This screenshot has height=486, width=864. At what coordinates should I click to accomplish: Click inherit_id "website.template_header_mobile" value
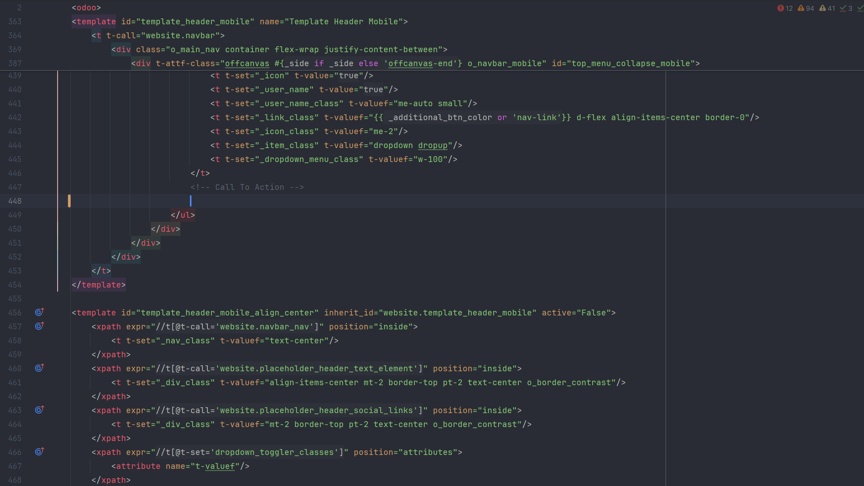[x=458, y=313]
